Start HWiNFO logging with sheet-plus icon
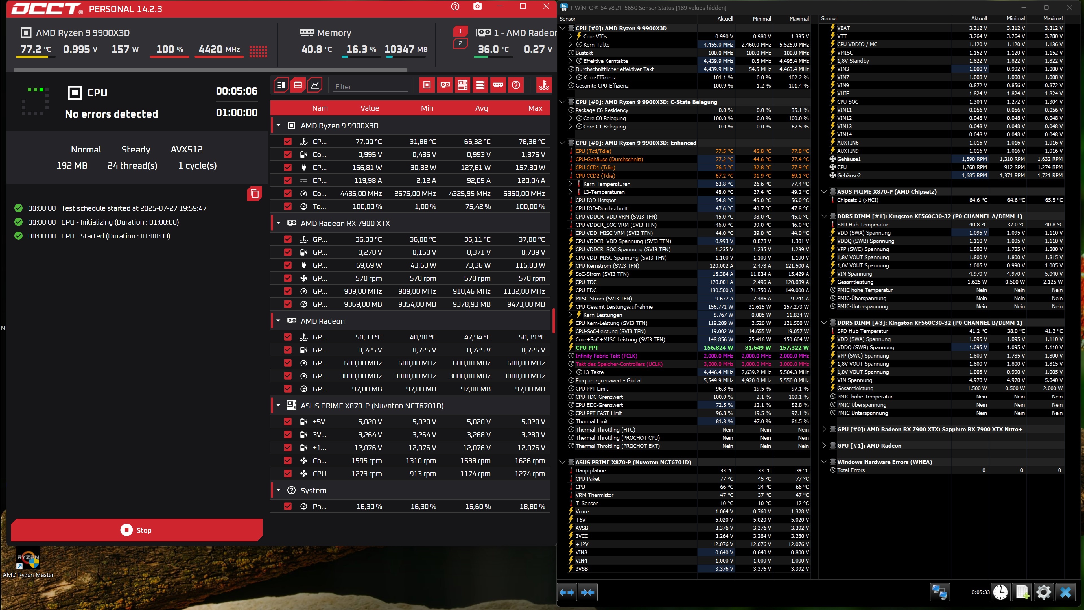Image resolution: width=1084 pixels, height=610 pixels. (1022, 592)
